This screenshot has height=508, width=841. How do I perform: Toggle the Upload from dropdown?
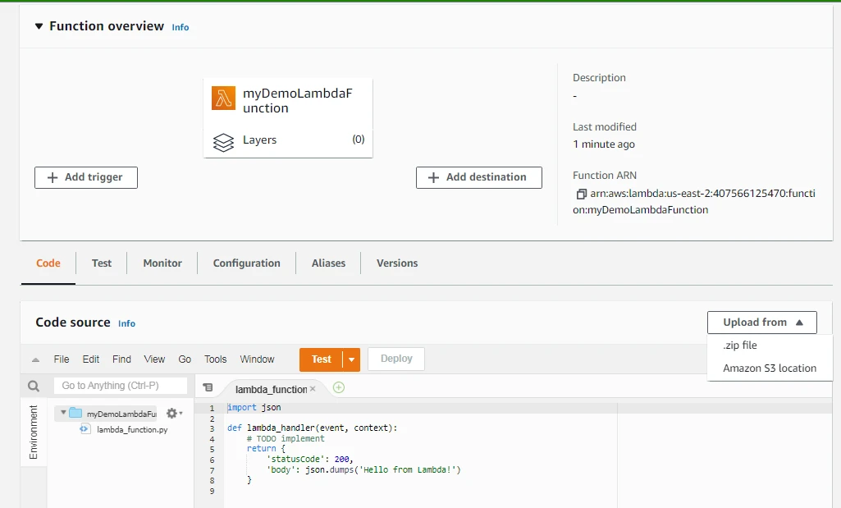coord(761,323)
